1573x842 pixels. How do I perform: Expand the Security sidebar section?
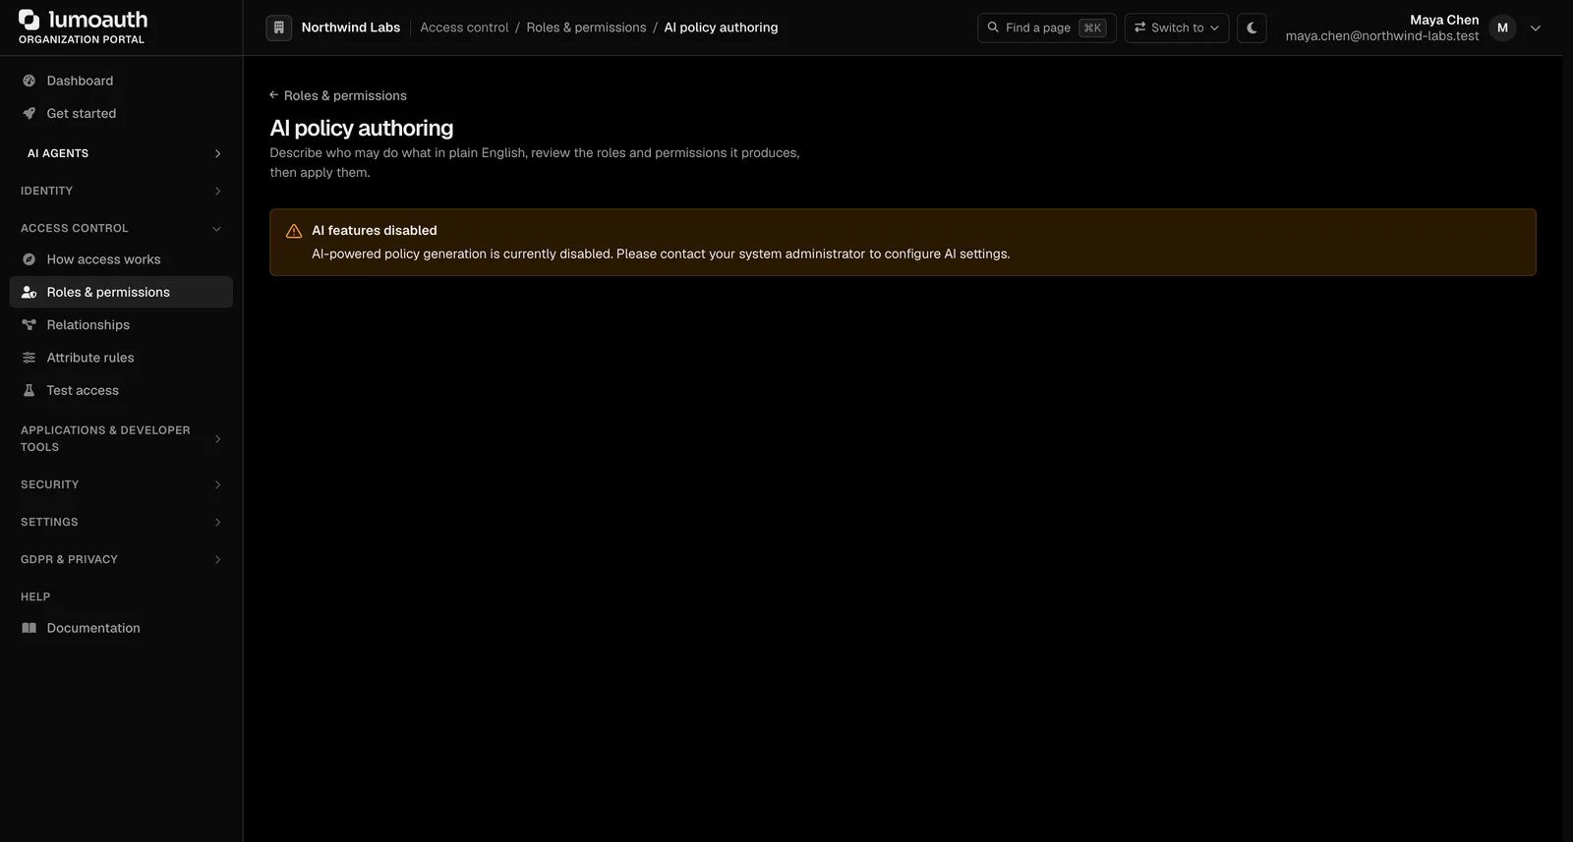(x=121, y=484)
